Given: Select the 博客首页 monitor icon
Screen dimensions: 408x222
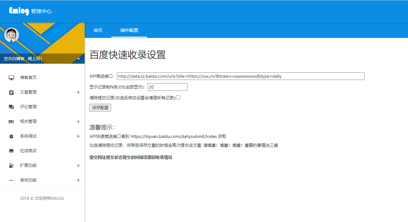Looking at the screenshot, I should pyautogui.click(x=11, y=77).
